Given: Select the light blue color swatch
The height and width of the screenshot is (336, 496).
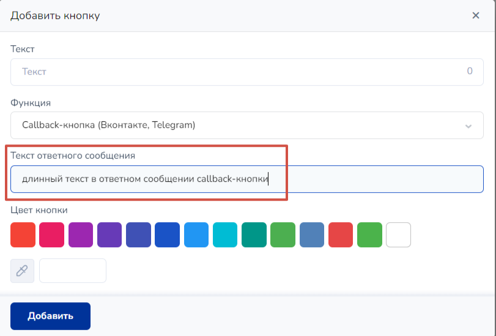Looking at the screenshot, I should click(196, 234).
